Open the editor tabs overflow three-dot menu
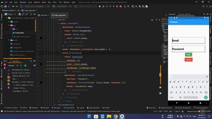This screenshot has width=212, height=119. tap(166, 15)
